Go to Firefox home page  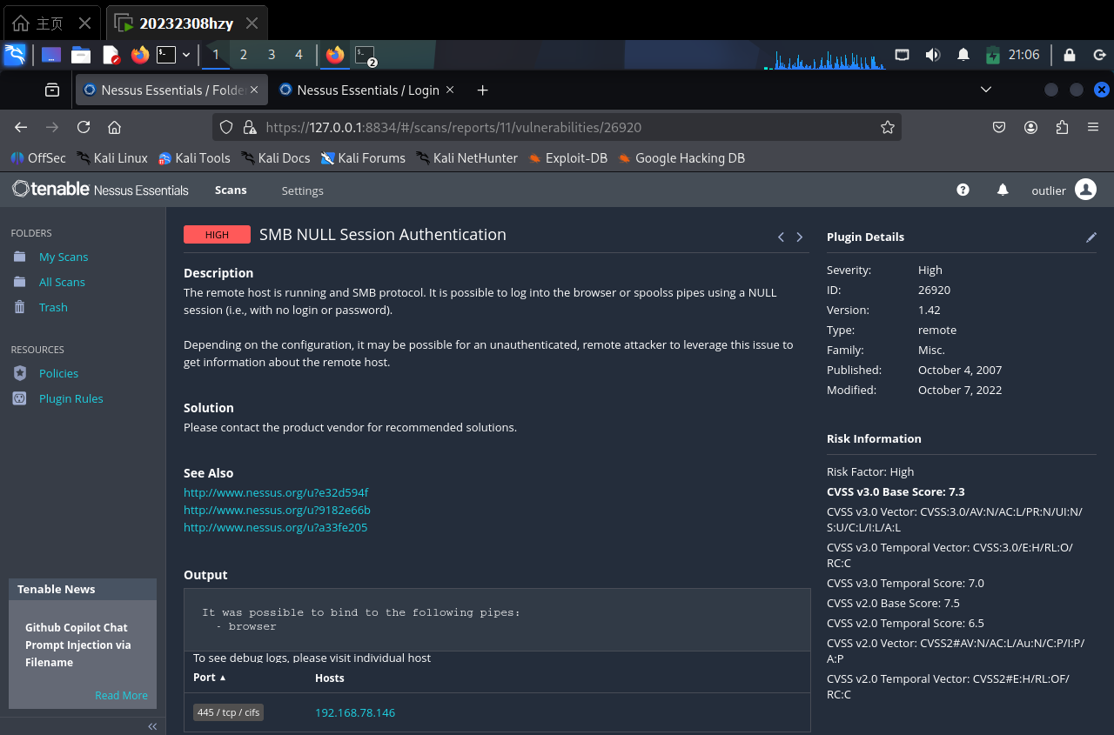(x=114, y=127)
